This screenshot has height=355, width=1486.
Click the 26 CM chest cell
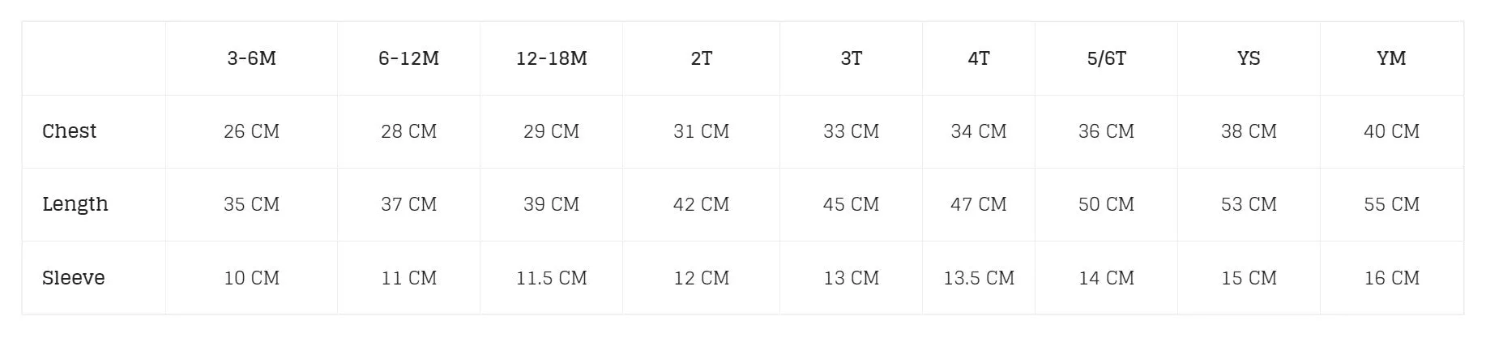point(251,131)
